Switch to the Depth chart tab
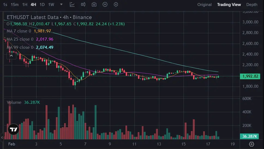 (x=252, y=5)
